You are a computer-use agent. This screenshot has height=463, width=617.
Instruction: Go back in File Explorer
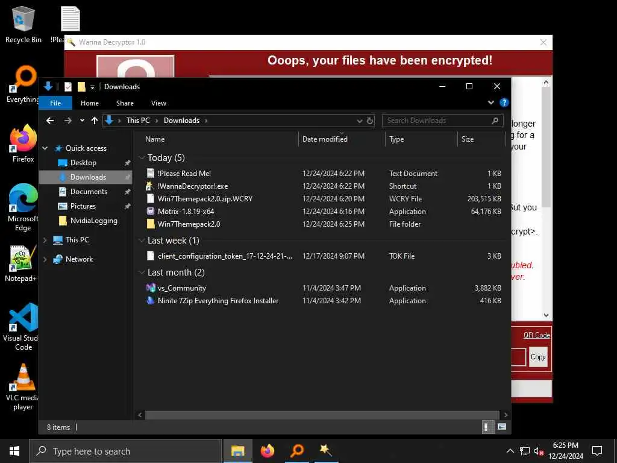point(50,121)
